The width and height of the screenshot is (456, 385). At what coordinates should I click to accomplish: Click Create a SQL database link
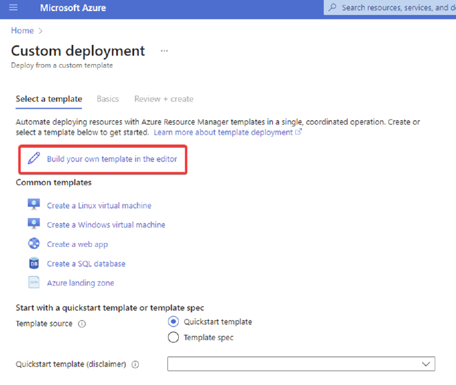(86, 264)
